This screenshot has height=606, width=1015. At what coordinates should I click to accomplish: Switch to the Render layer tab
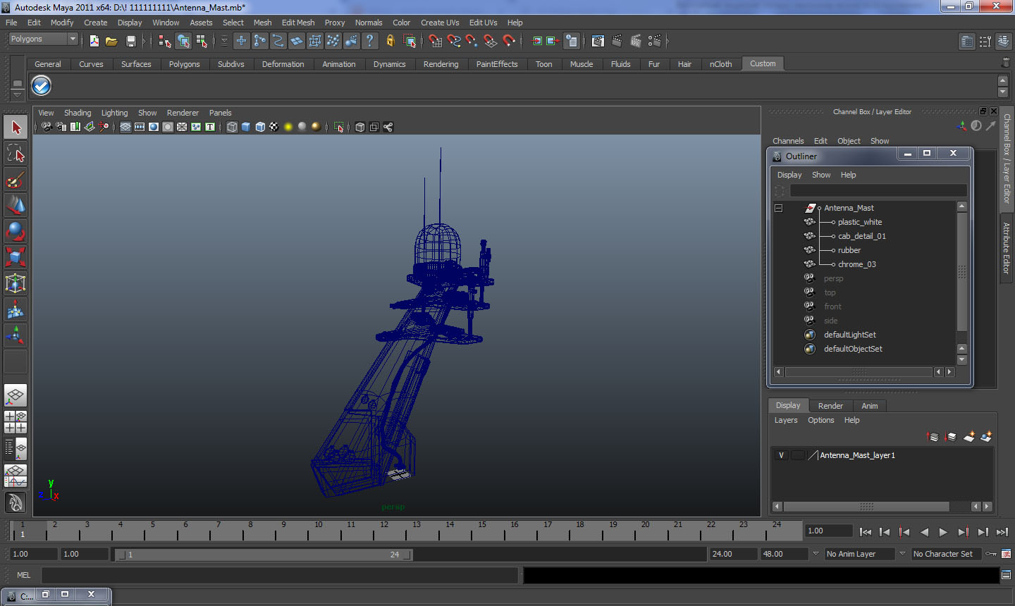tap(830, 406)
